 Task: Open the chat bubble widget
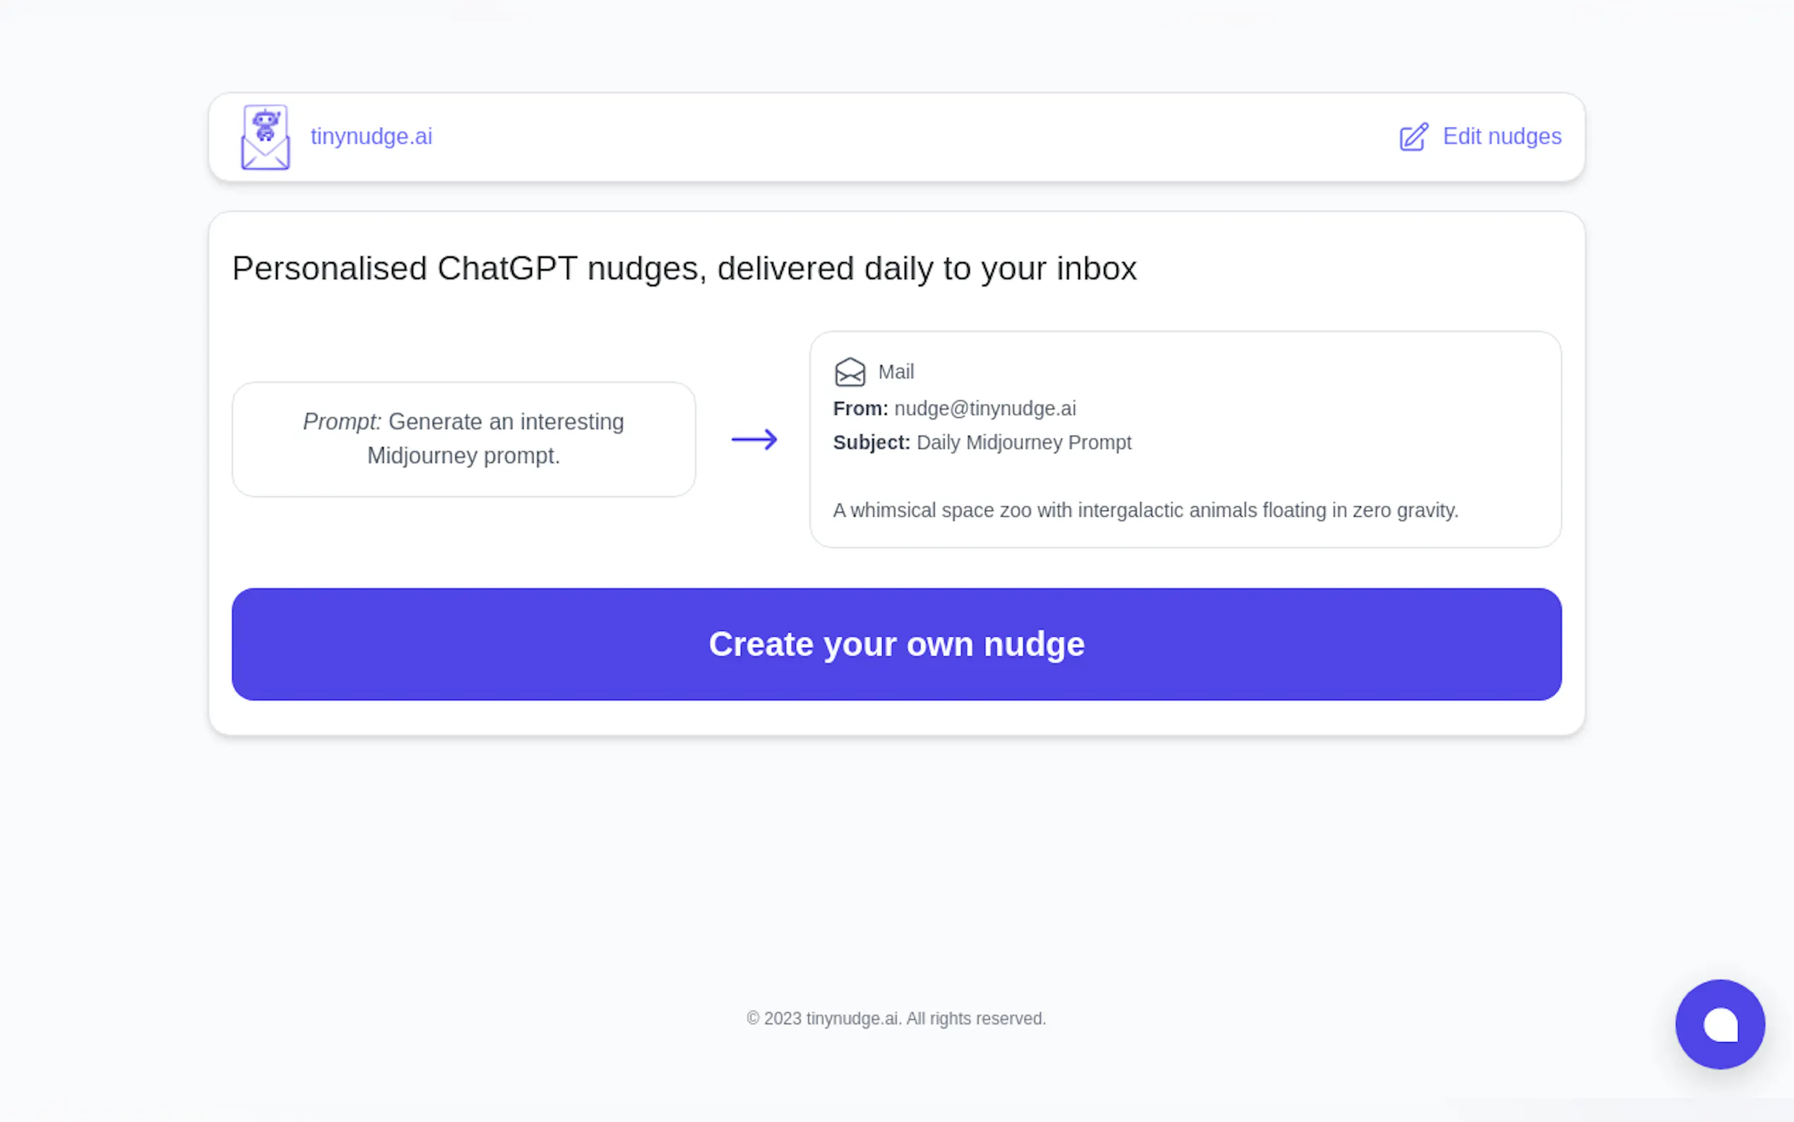coord(1719,1024)
